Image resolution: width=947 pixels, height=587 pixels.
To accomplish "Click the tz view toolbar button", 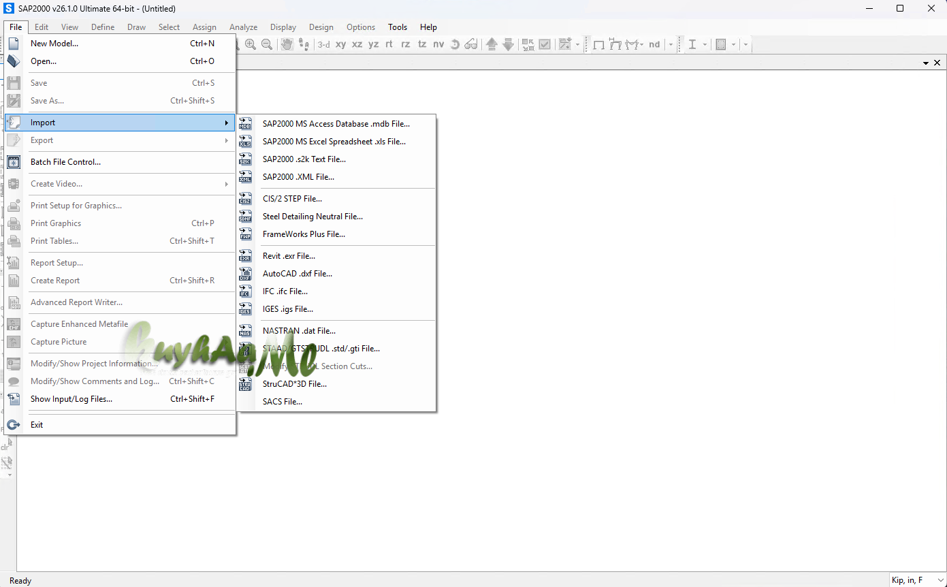I will click(x=422, y=44).
